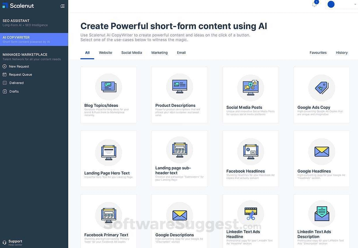Switch to the Social Media tab
Screen dimensions: 358x248
132,53
